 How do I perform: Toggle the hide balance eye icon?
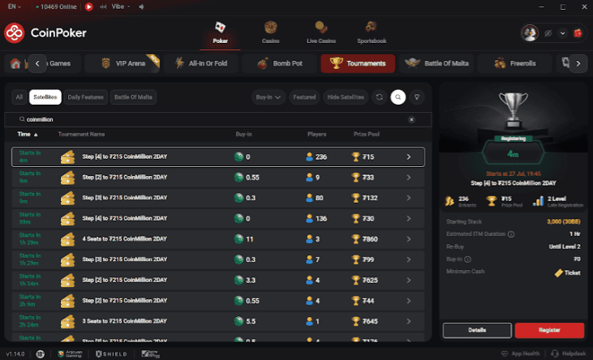click(x=548, y=33)
